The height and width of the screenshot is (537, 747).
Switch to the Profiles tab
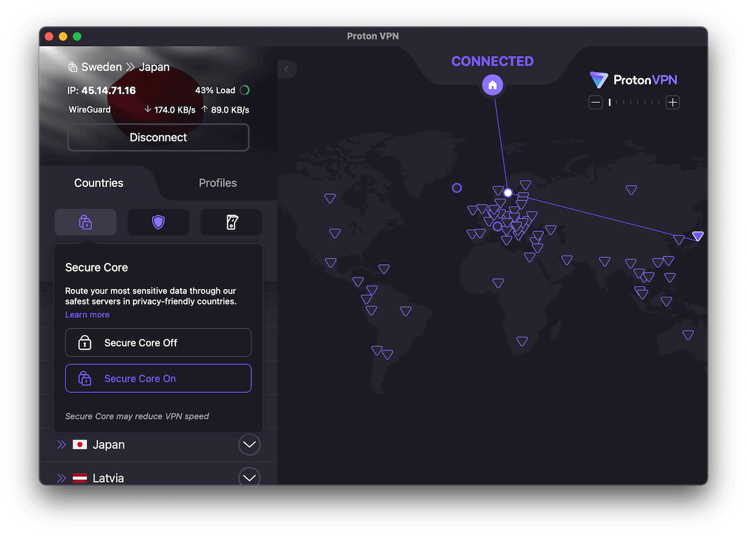click(217, 183)
